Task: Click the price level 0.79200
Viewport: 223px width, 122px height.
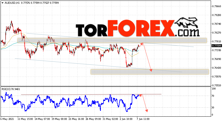Action: (x=217, y=15)
